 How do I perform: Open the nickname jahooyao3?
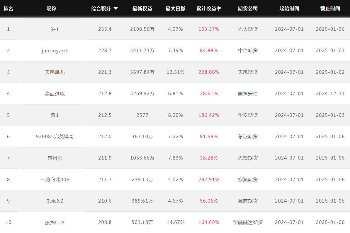click(x=55, y=51)
